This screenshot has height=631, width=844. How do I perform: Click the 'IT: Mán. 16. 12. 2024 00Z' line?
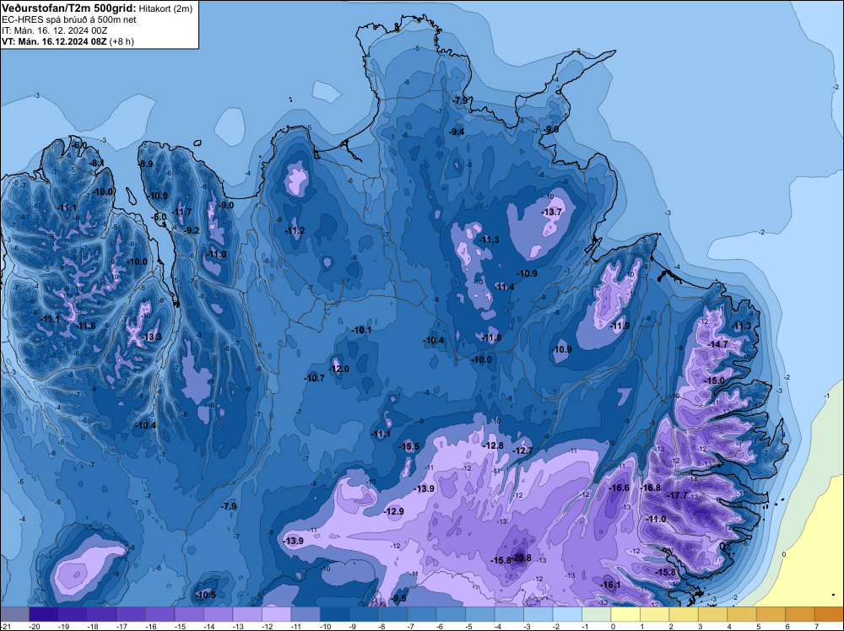tap(54, 30)
